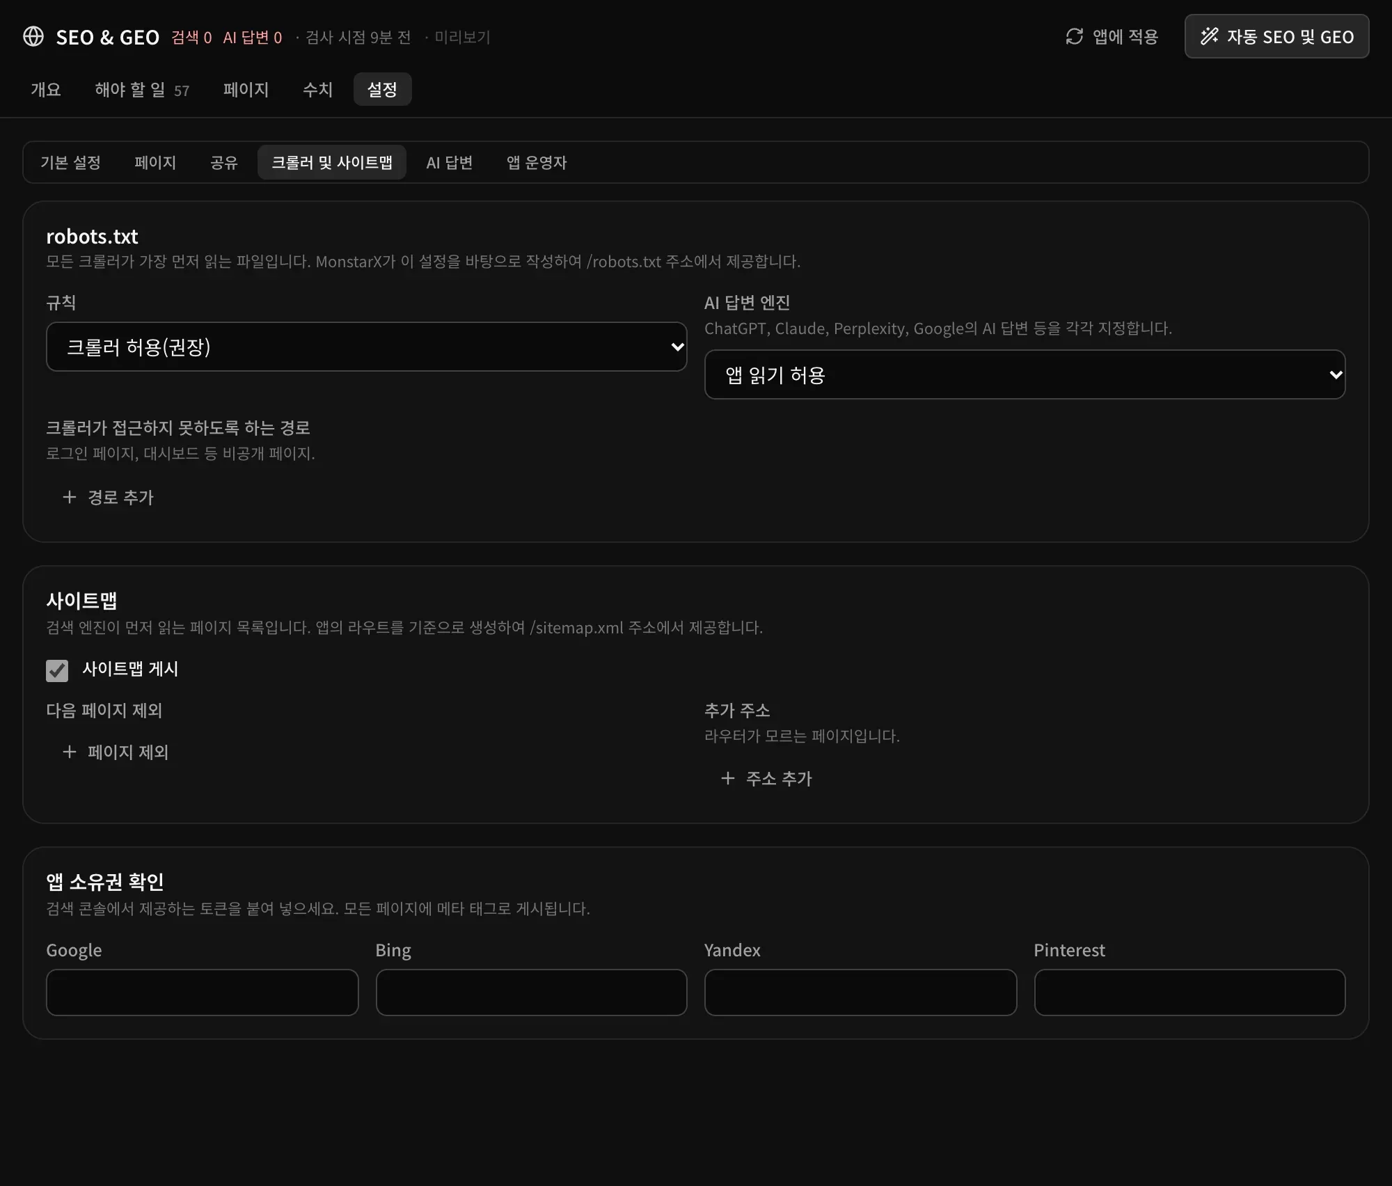
Task: Open the 크롤러 허용(권장) rule dropdown
Action: (x=366, y=347)
